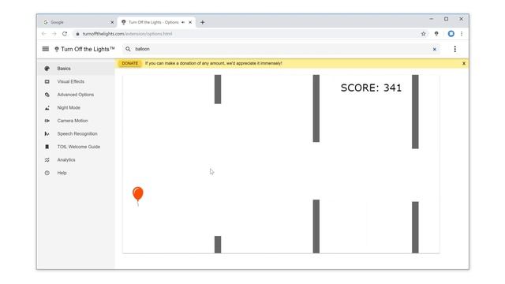Click the Help question mark icon
This screenshot has width=505, height=284.
coord(47,173)
